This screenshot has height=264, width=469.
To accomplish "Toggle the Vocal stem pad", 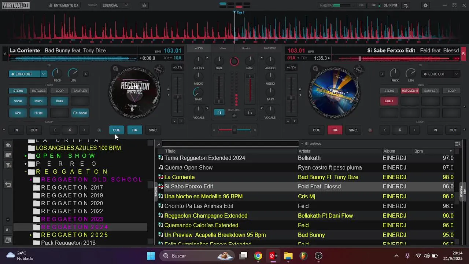I will pyautogui.click(x=18, y=101).
